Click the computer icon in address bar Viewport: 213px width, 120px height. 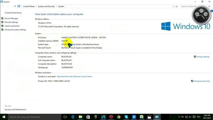[19, 6]
